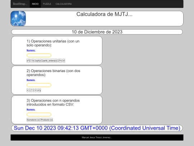Open the BootStrap... brand link

(20, 4)
